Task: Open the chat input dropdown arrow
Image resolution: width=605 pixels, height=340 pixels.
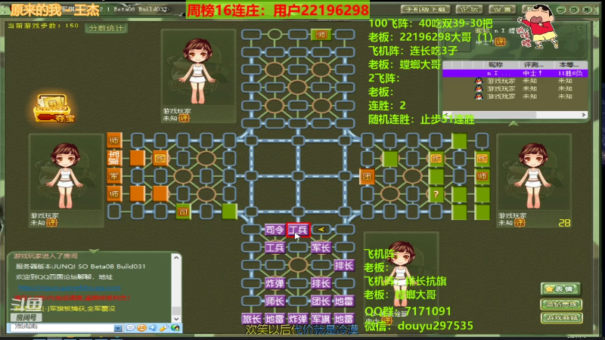Action: pos(118,328)
